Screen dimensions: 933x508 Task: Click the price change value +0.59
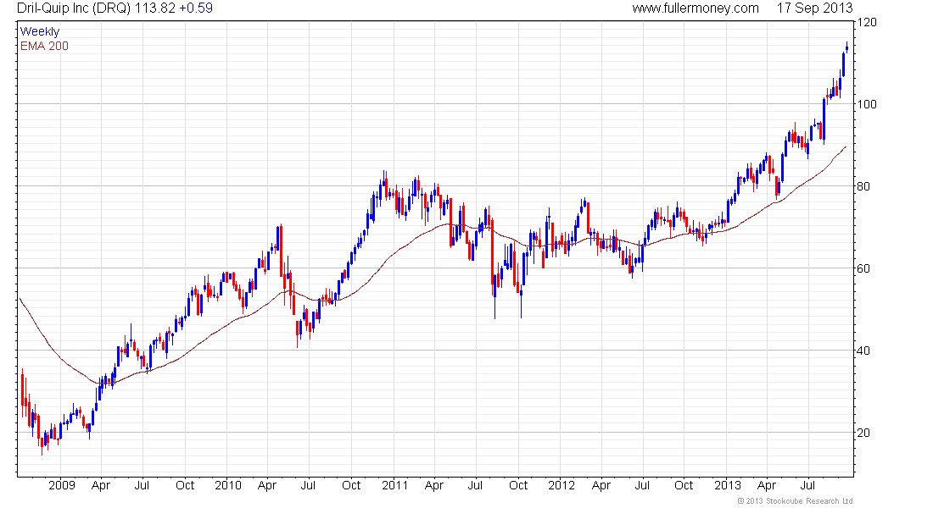pyautogui.click(x=196, y=8)
